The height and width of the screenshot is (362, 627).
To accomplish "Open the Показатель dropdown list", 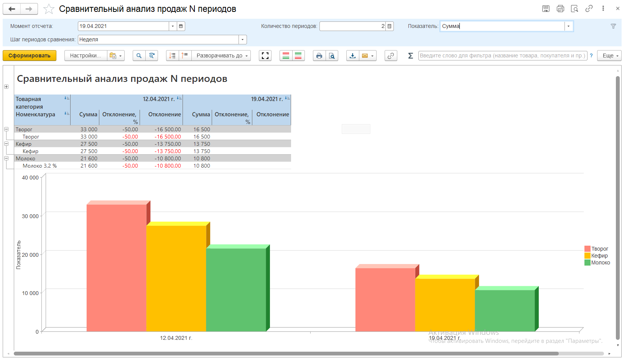I will (x=568, y=26).
